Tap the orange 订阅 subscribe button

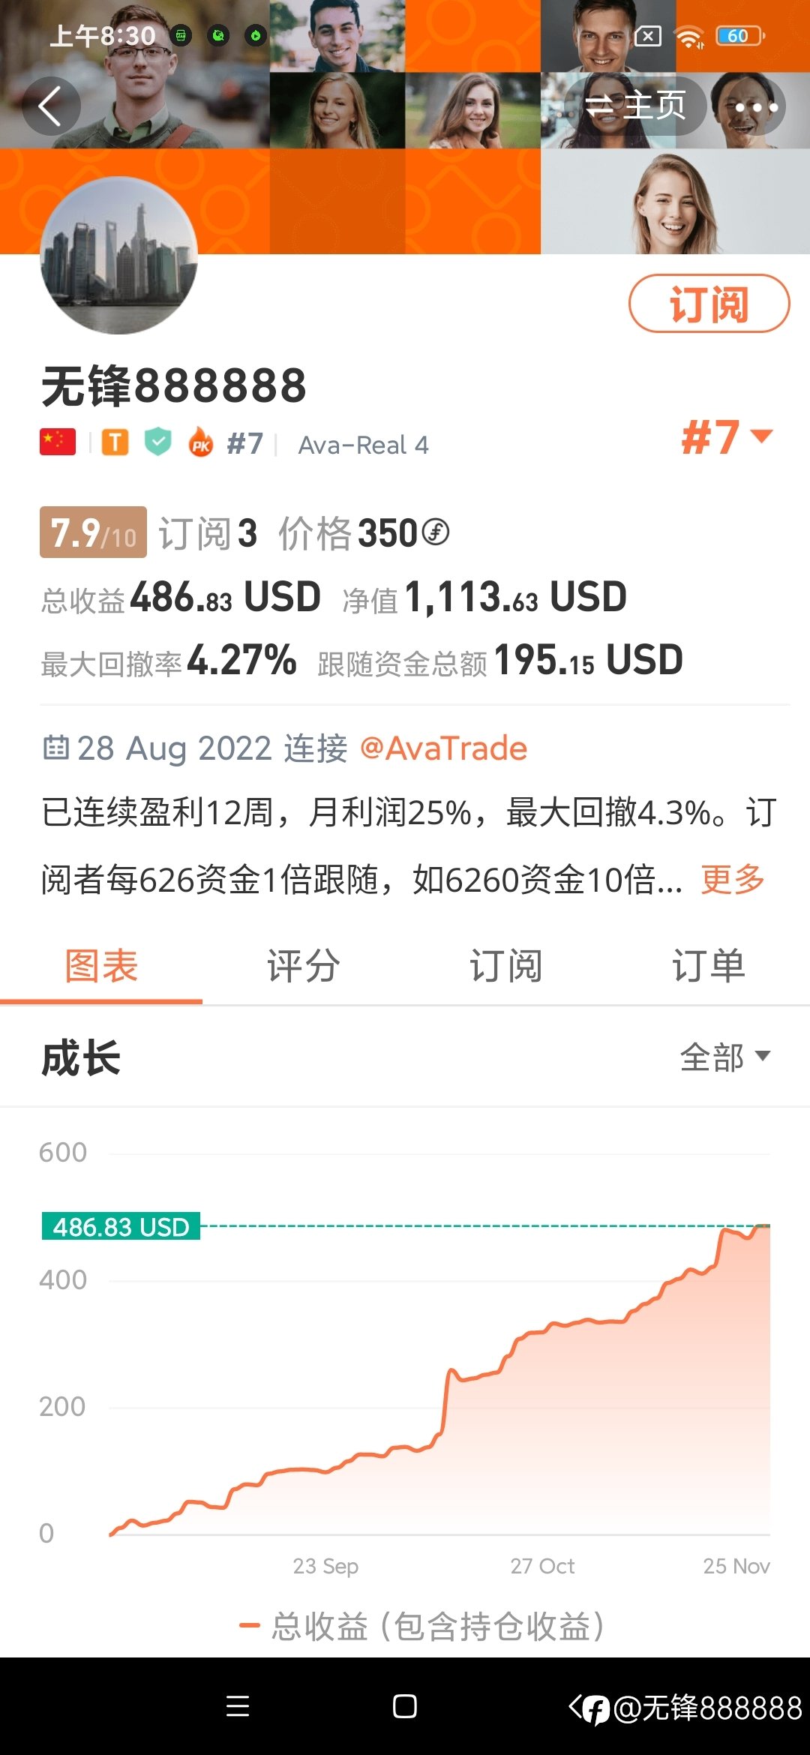click(709, 304)
